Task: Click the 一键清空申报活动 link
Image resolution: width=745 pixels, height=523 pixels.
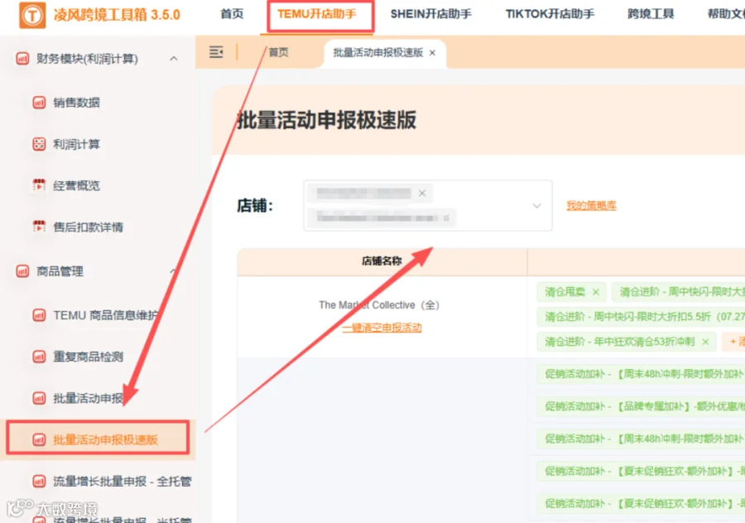Action: (x=382, y=328)
